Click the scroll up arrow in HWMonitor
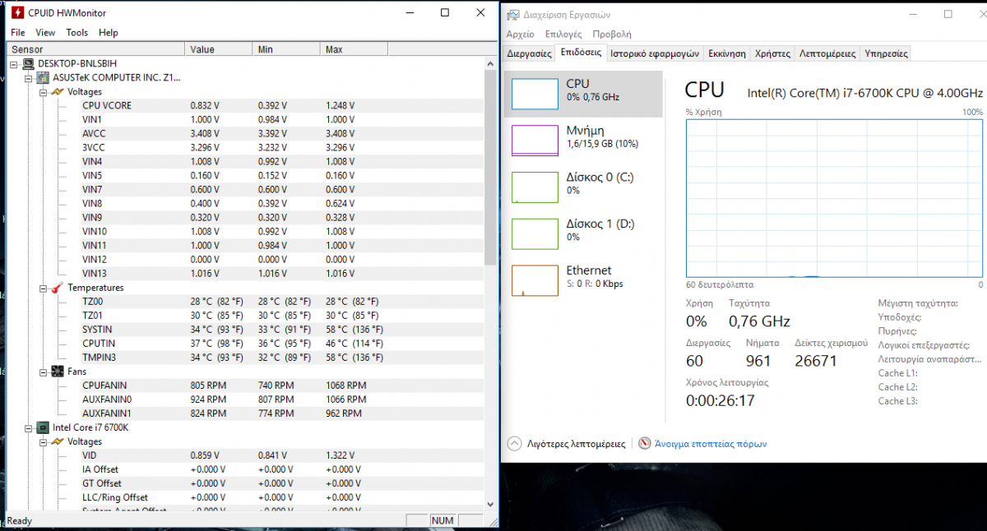 click(x=491, y=63)
